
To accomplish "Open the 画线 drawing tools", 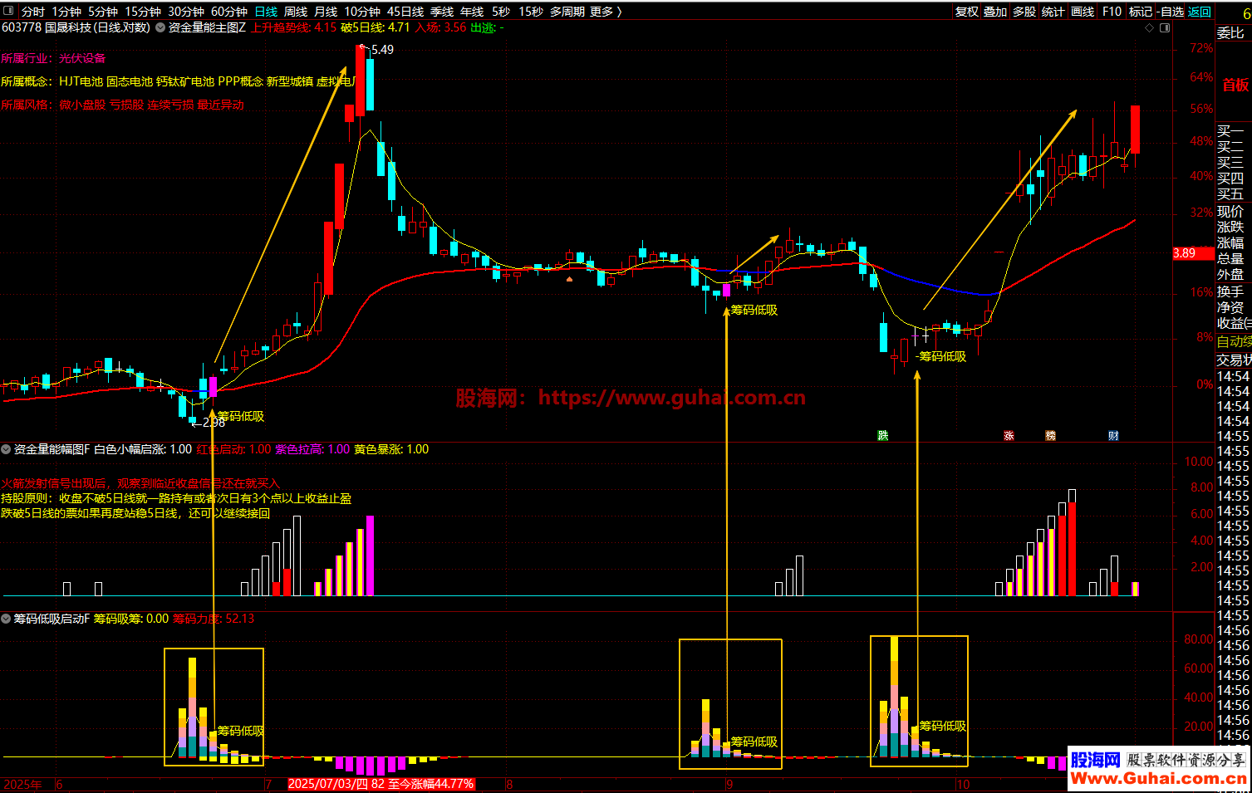I will click(1083, 12).
